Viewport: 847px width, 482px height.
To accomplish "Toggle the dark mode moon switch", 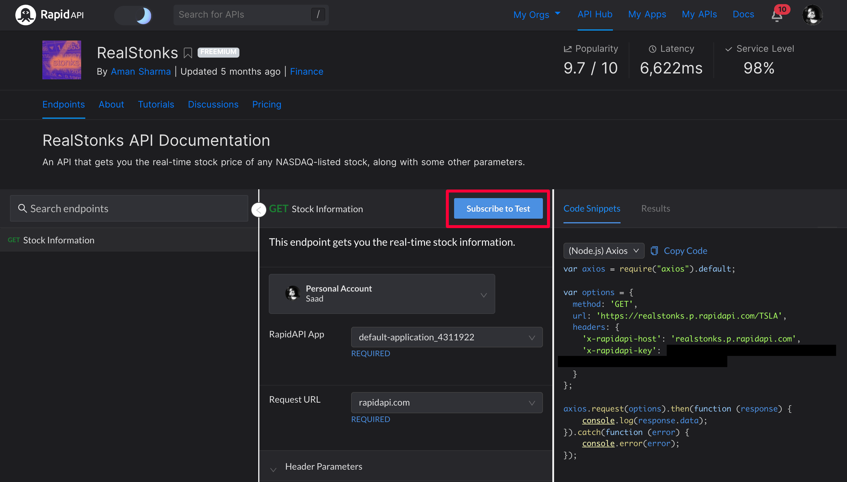I will pos(134,15).
